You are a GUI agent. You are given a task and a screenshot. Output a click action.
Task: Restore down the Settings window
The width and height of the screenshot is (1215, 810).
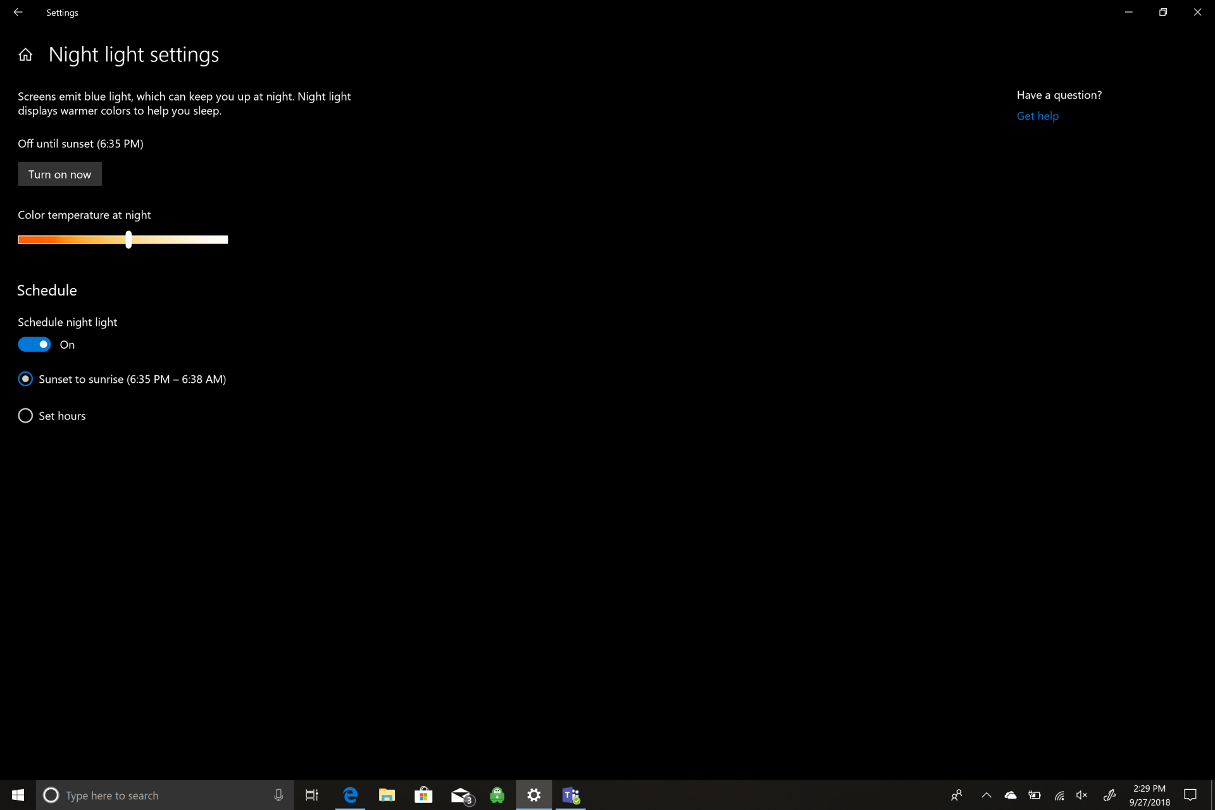click(1163, 12)
